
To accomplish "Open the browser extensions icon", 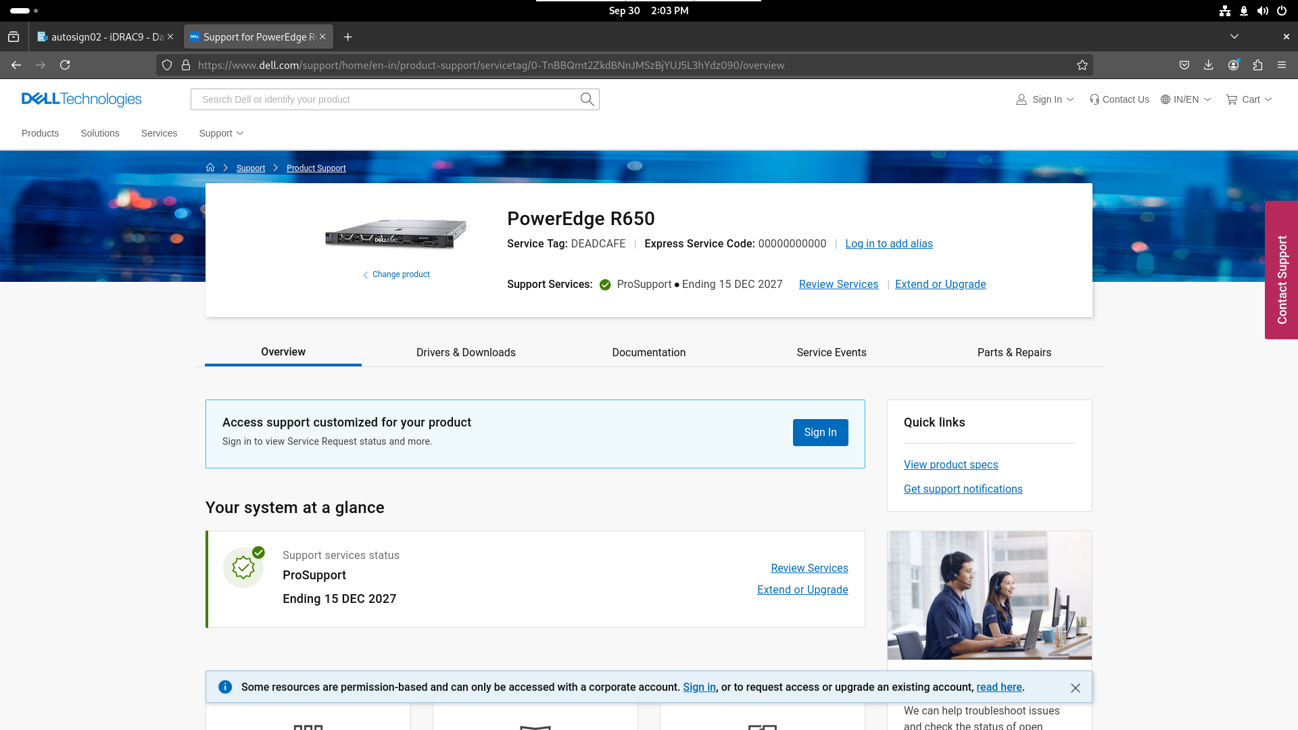I will 1257,65.
